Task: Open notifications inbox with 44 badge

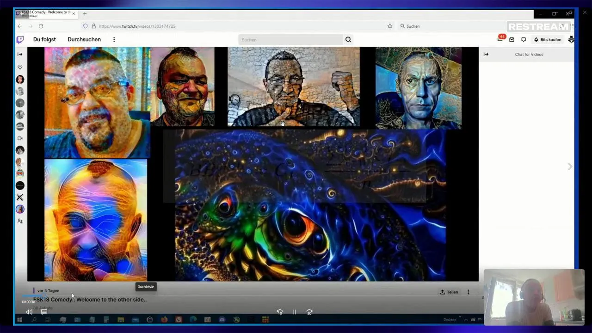Action: point(500,39)
